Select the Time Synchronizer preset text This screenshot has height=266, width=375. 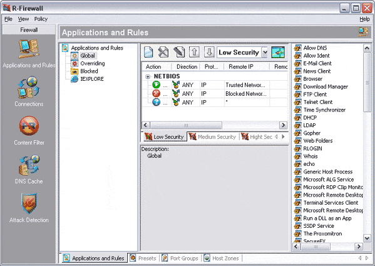coord(324,110)
